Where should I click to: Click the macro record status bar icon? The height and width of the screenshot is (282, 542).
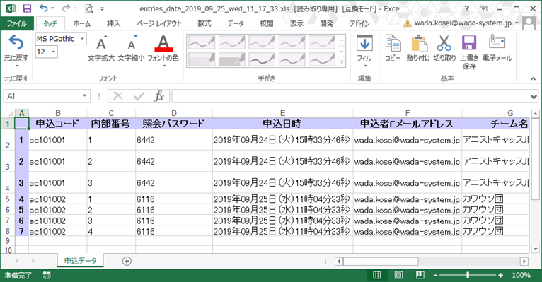click(47, 275)
